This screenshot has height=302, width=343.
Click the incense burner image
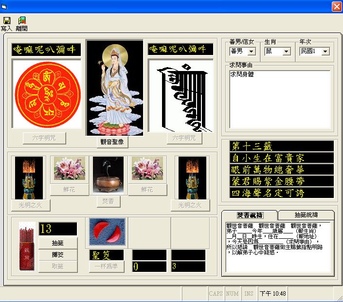click(108, 175)
